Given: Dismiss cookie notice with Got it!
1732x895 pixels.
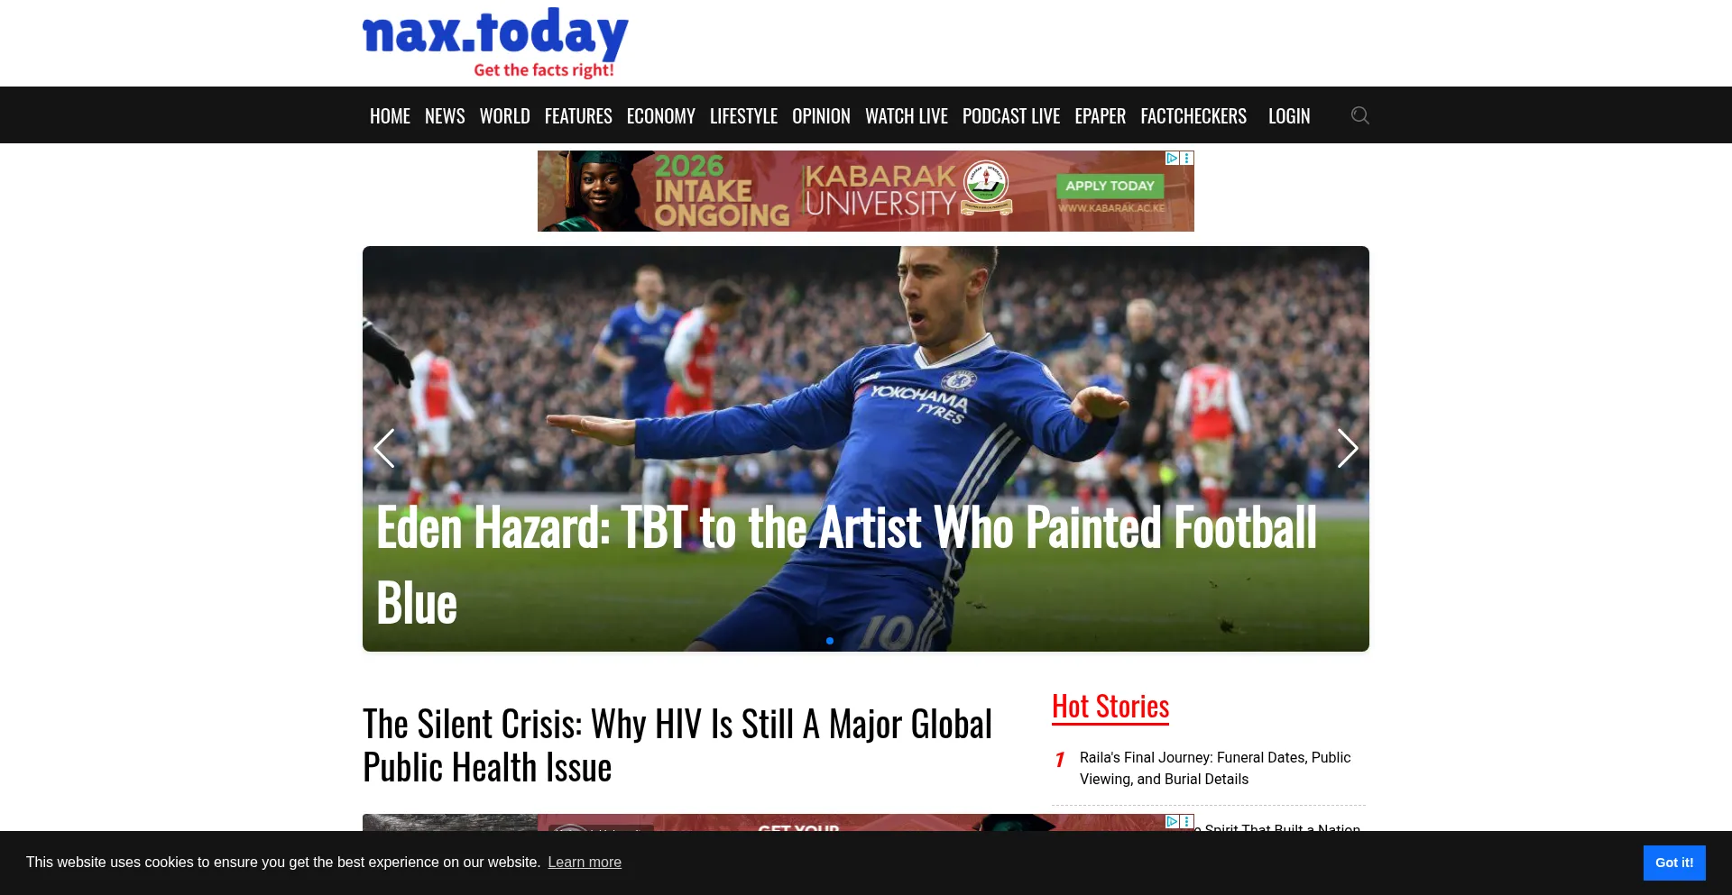Looking at the screenshot, I should [x=1673, y=863].
